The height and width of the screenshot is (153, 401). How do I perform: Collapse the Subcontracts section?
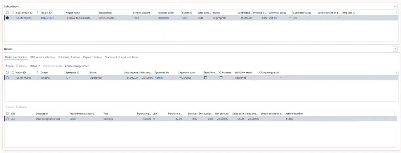(x=395, y=6)
